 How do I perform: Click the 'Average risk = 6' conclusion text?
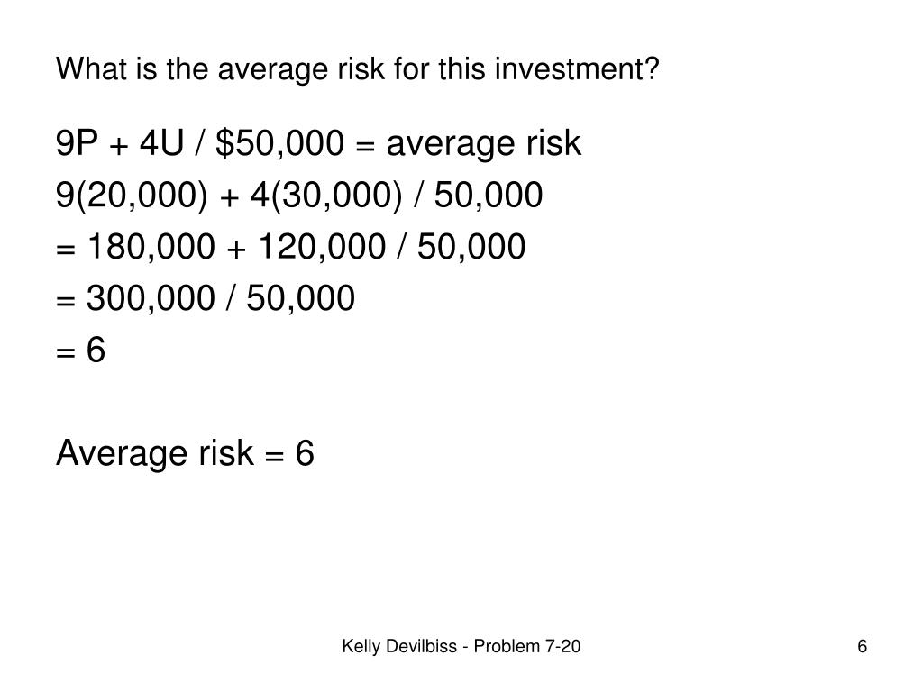pyautogui.click(x=185, y=453)
